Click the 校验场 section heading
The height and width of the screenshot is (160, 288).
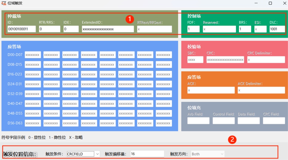pyautogui.click(x=194, y=47)
